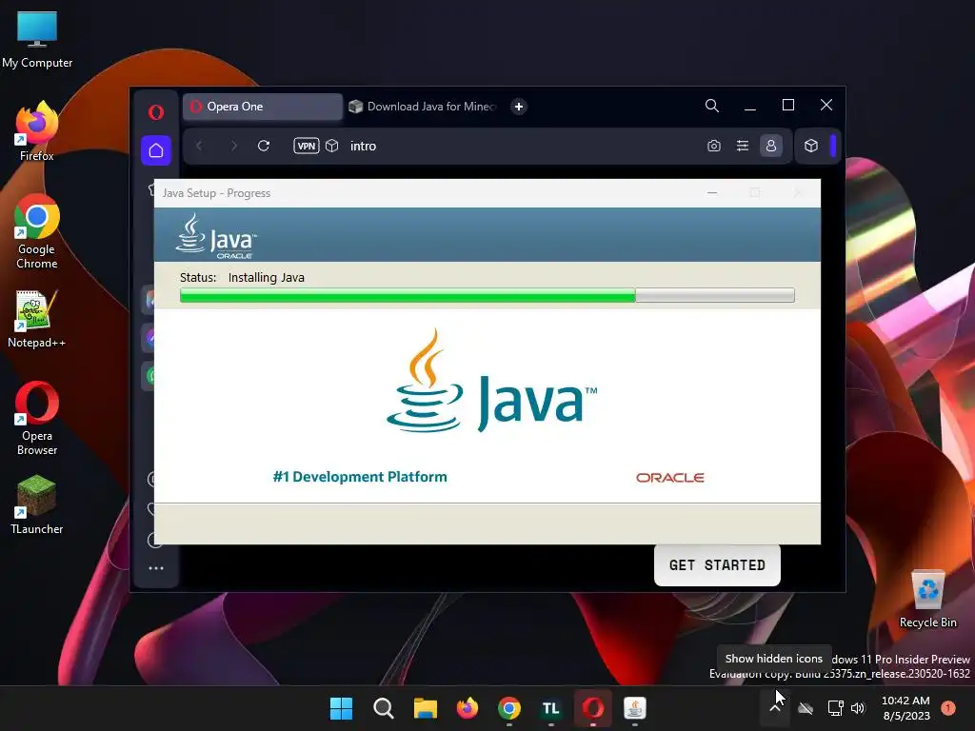
Task: Maximize the Opera window
Action: [787, 105]
